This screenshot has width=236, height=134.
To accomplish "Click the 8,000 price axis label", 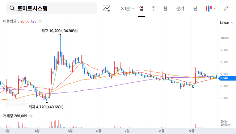I will click(x=224, y=62).
